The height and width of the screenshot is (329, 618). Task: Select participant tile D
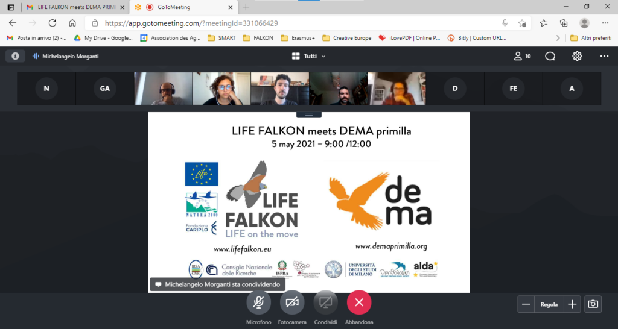(455, 89)
